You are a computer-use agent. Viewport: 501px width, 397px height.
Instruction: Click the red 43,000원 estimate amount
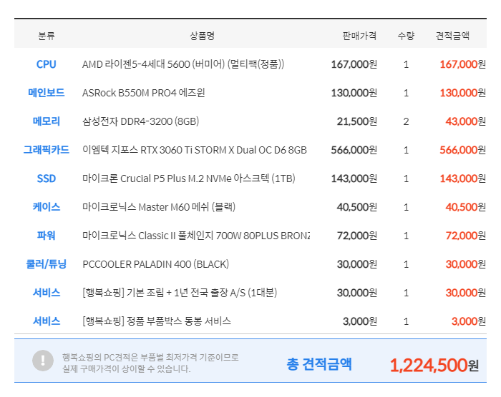click(465, 121)
